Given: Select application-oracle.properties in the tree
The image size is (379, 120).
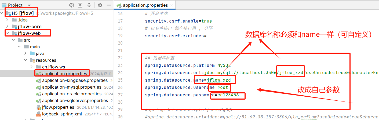Looking at the screenshot, I should (72, 94).
